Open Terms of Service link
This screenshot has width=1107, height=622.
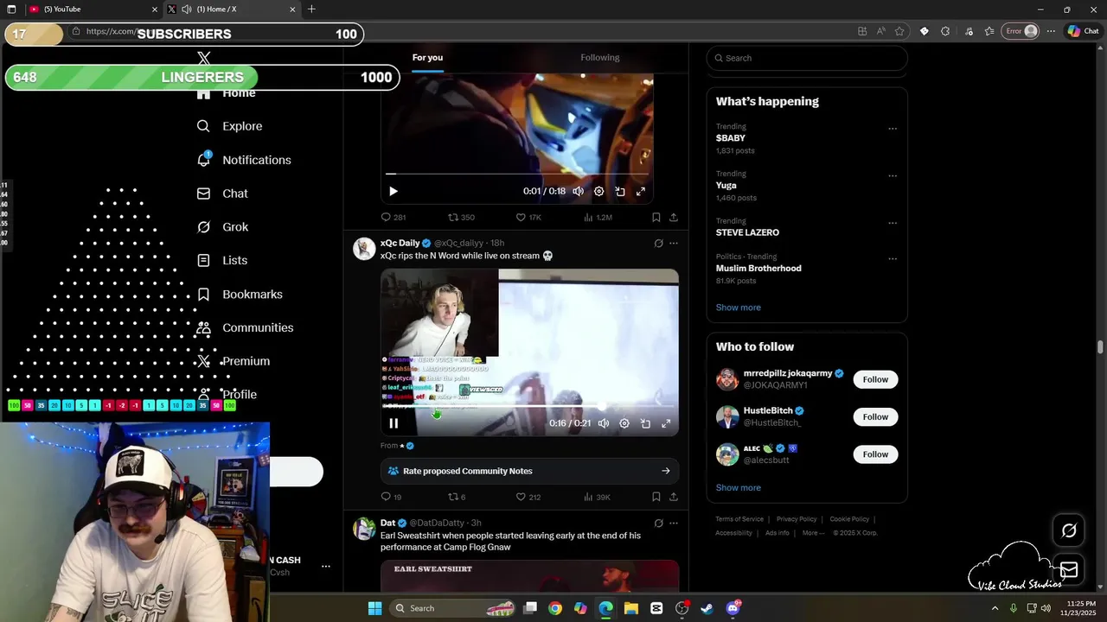coord(739,519)
